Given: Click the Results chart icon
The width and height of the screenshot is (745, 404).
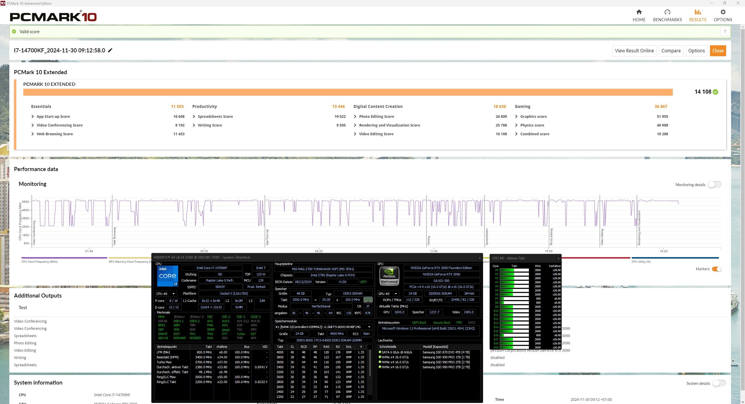Looking at the screenshot, I should pyautogui.click(x=698, y=12).
